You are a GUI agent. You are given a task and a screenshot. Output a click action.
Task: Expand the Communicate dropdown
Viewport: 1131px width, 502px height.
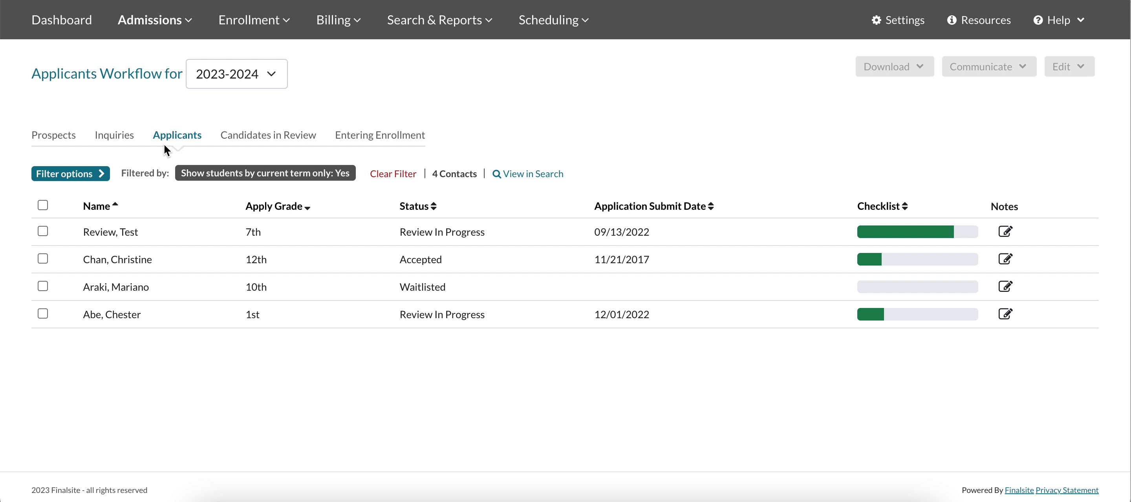click(988, 67)
